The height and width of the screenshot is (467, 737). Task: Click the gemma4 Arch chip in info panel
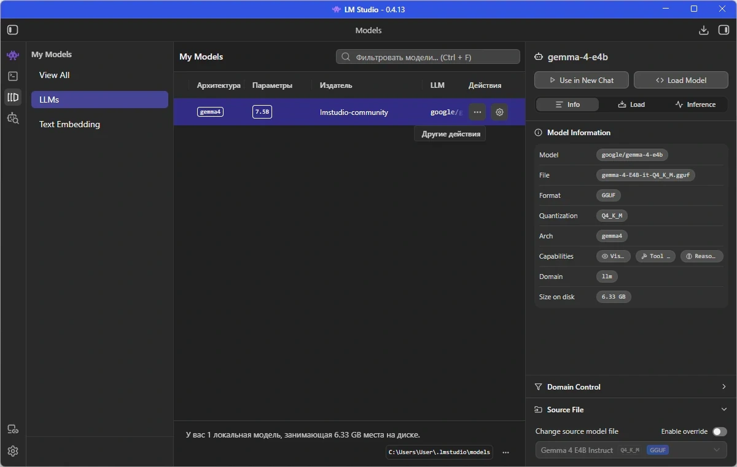[x=612, y=236]
